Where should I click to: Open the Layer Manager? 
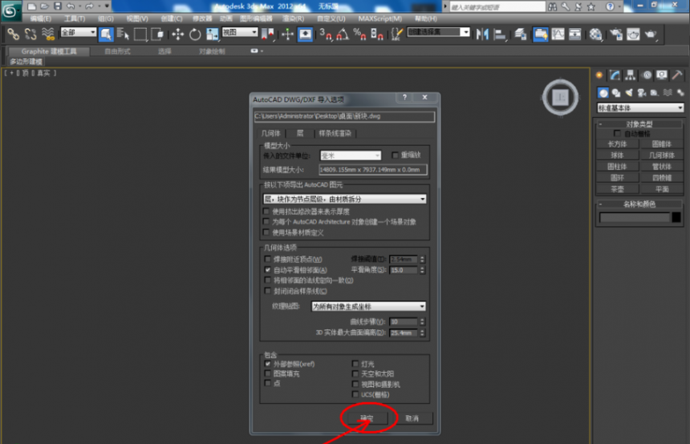tap(520, 34)
